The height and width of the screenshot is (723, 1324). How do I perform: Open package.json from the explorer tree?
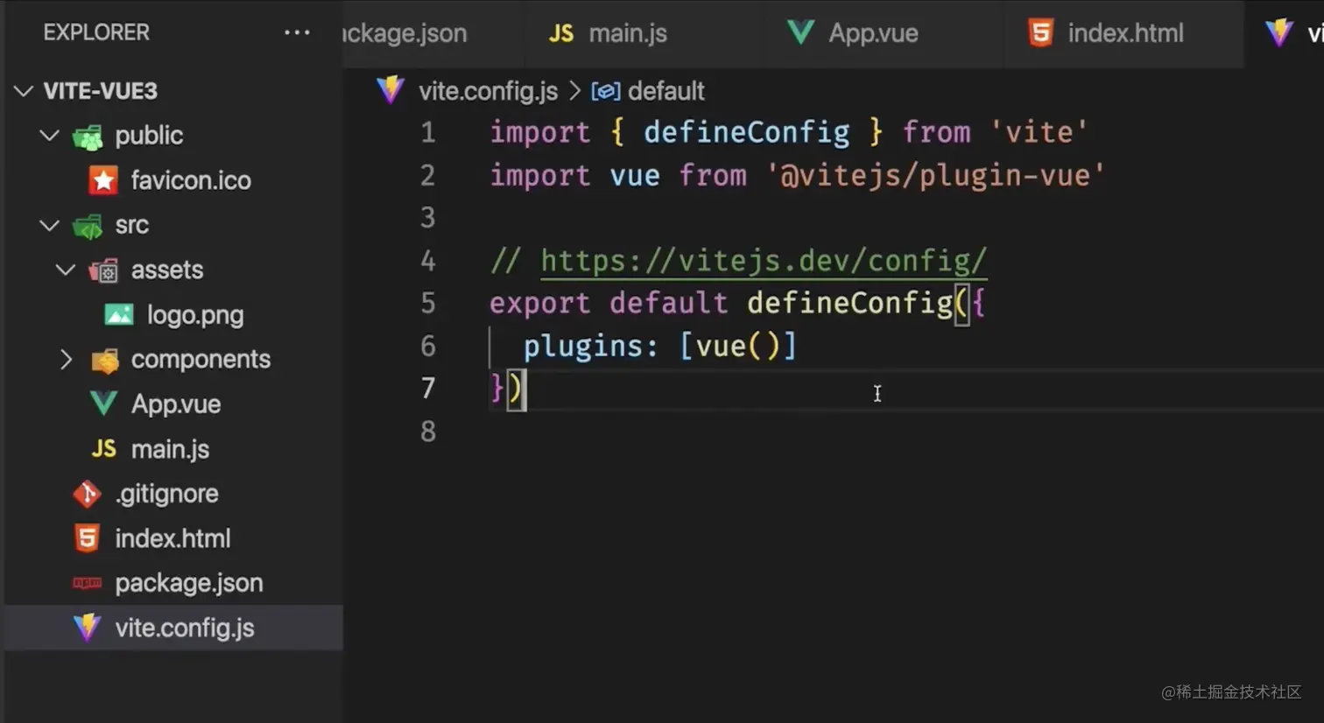189,583
